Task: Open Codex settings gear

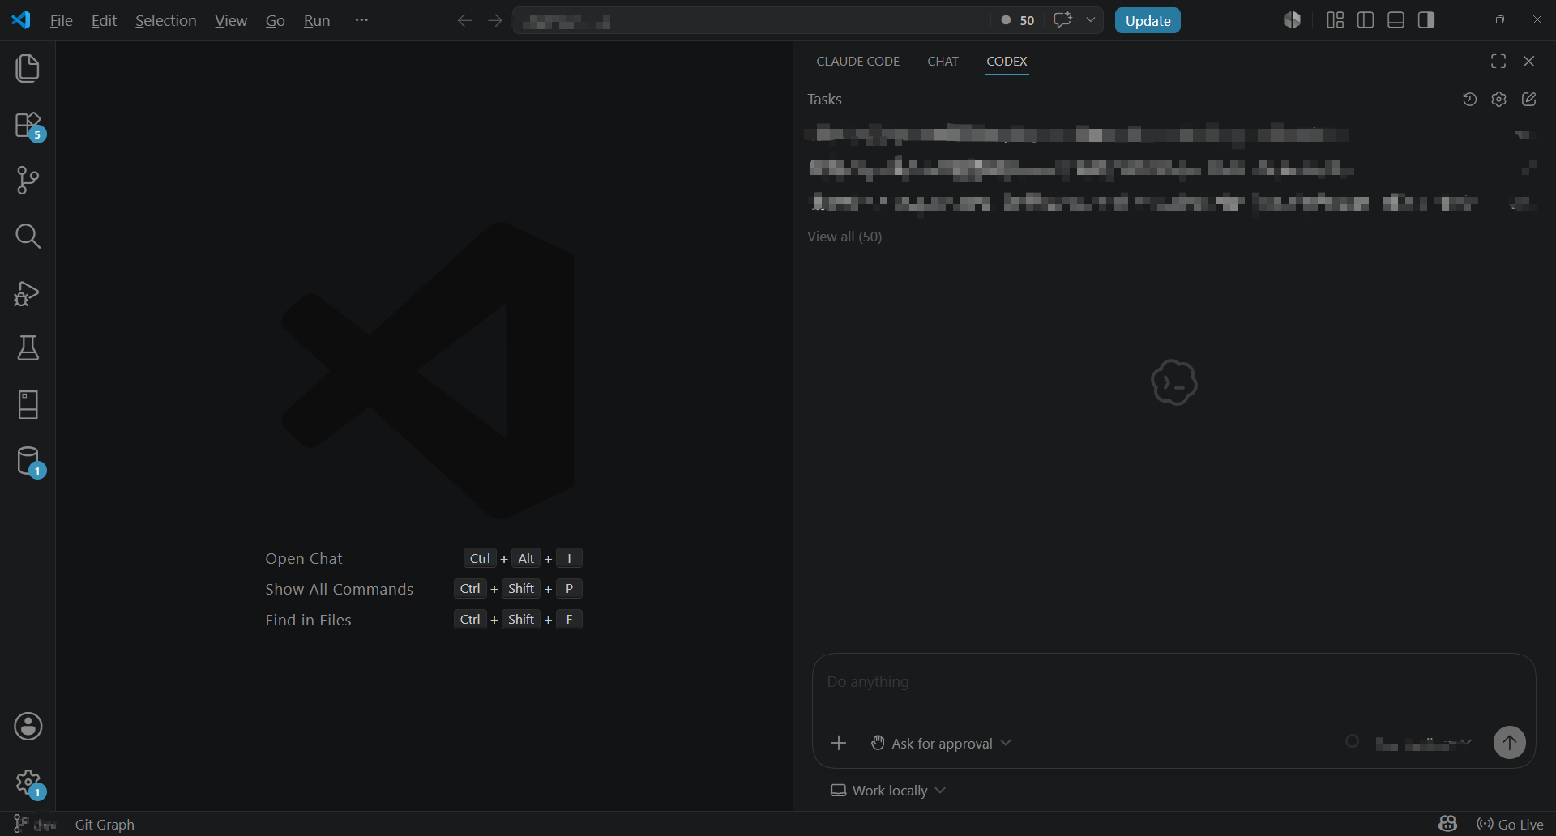Action: (1499, 100)
